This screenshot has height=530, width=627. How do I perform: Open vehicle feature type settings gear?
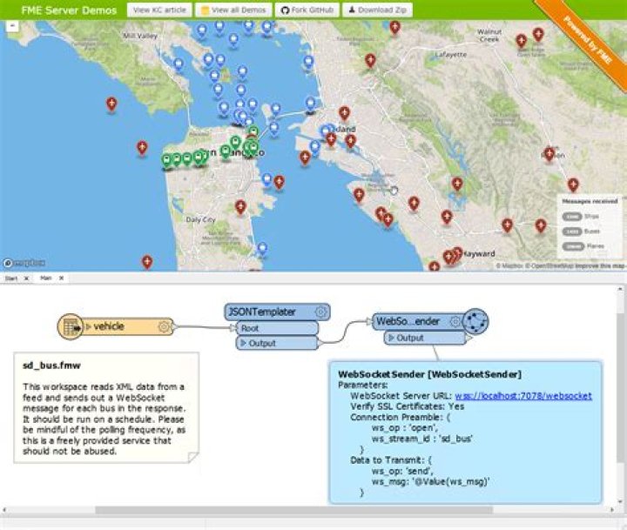click(163, 326)
